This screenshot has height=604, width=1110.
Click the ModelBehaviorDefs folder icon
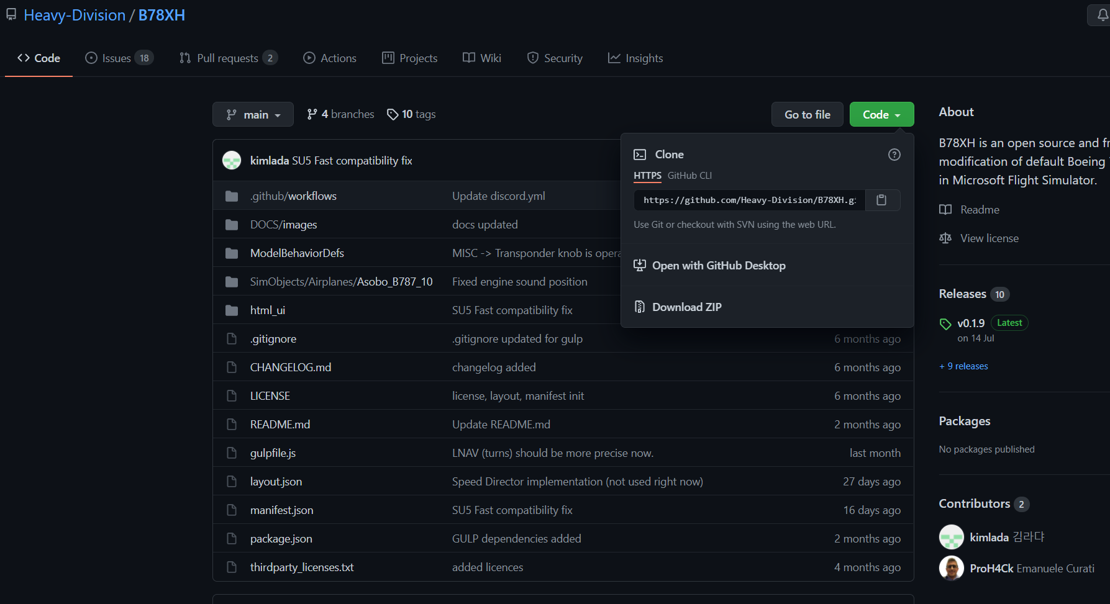point(232,253)
